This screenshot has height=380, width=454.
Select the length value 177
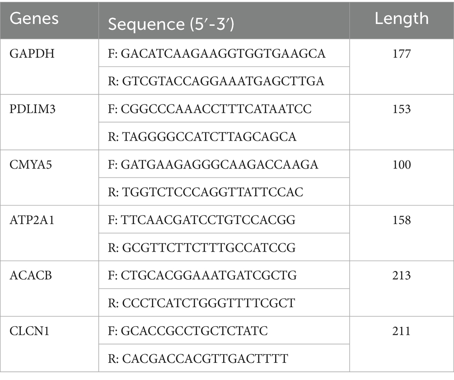click(401, 54)
